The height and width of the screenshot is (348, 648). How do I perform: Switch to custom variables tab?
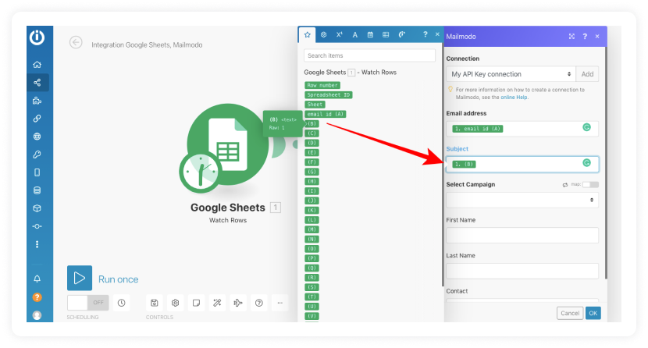point(402,34)
